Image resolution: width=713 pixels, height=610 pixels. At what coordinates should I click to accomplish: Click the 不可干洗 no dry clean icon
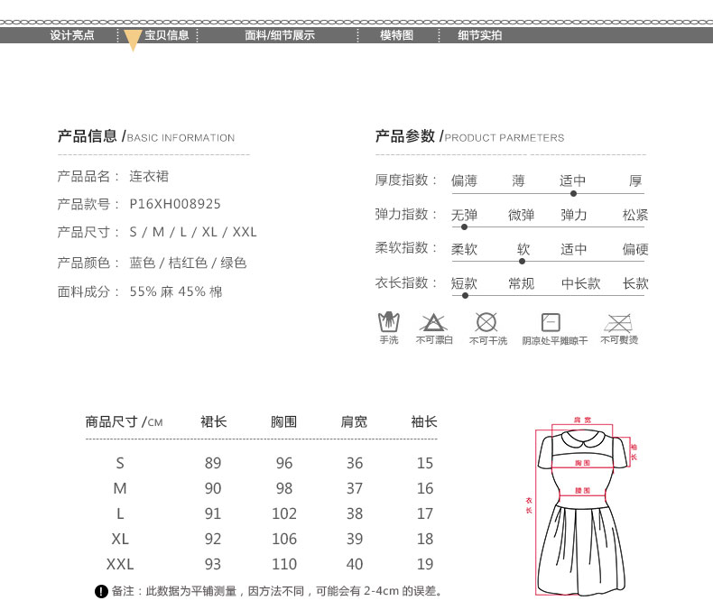coord(486,322)
